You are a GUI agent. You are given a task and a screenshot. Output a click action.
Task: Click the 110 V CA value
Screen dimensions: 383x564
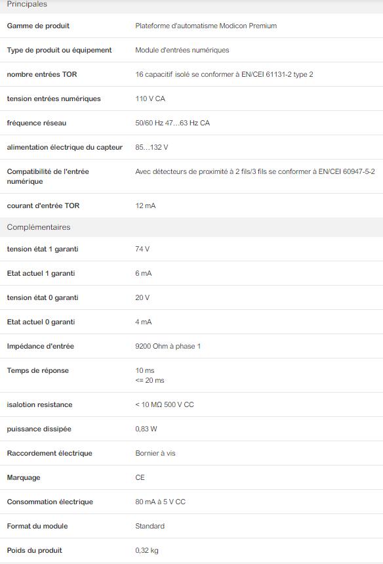[150, 98]
